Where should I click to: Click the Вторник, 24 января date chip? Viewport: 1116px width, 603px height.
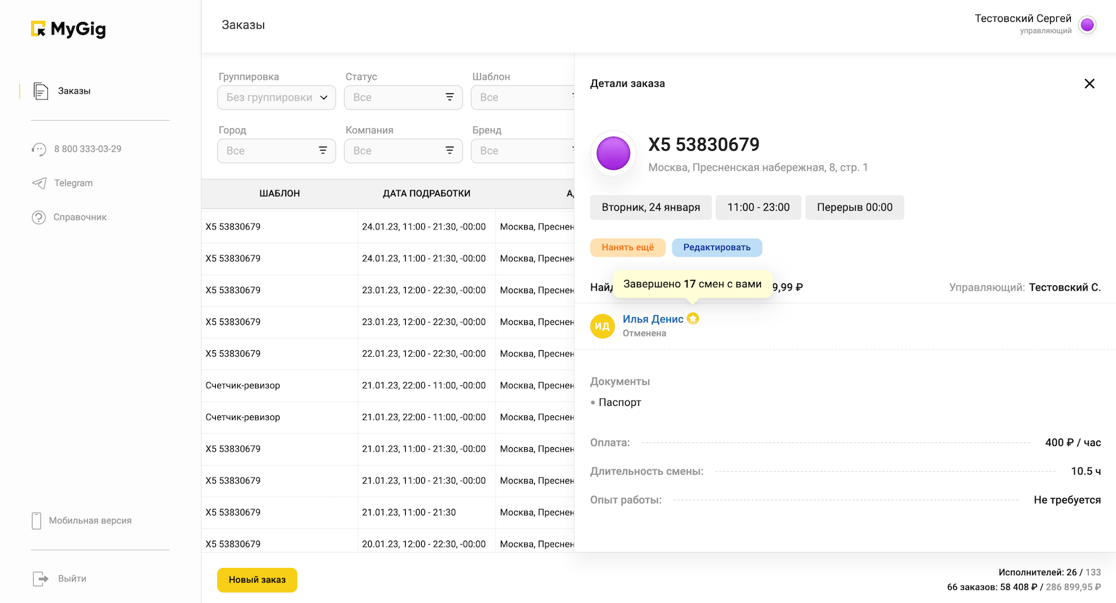651,207
